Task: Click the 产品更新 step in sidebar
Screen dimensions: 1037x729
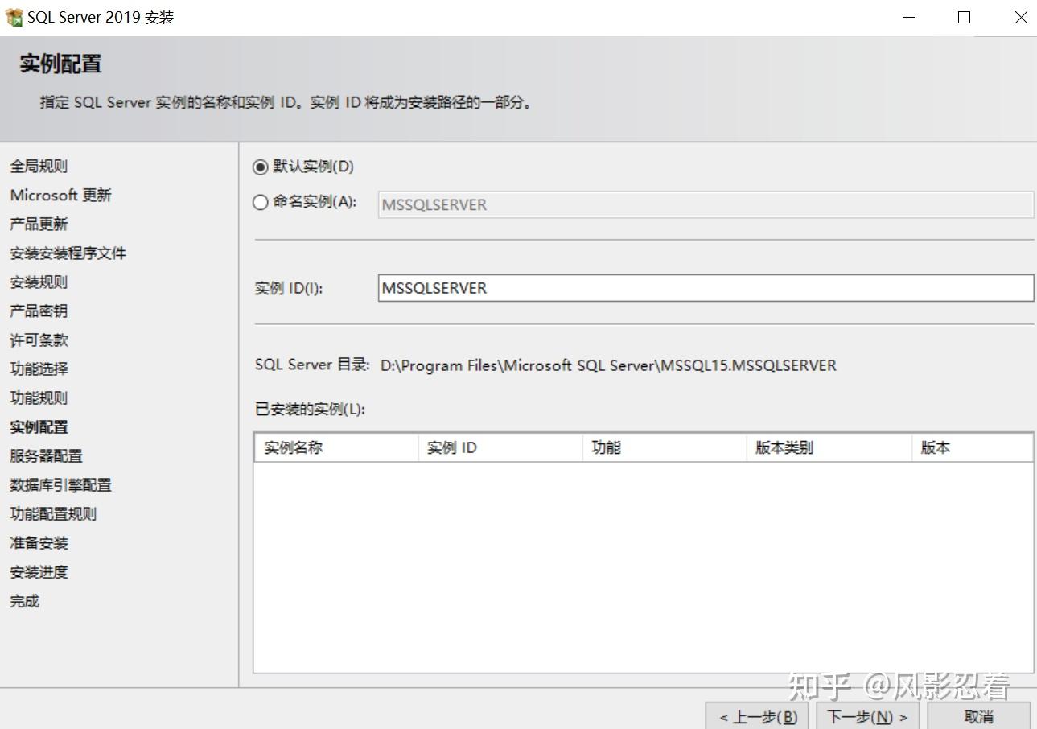Action: point(39,224)
